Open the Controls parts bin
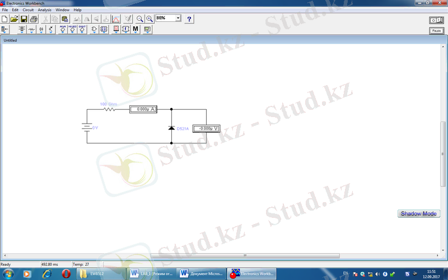 click(125, 30)
